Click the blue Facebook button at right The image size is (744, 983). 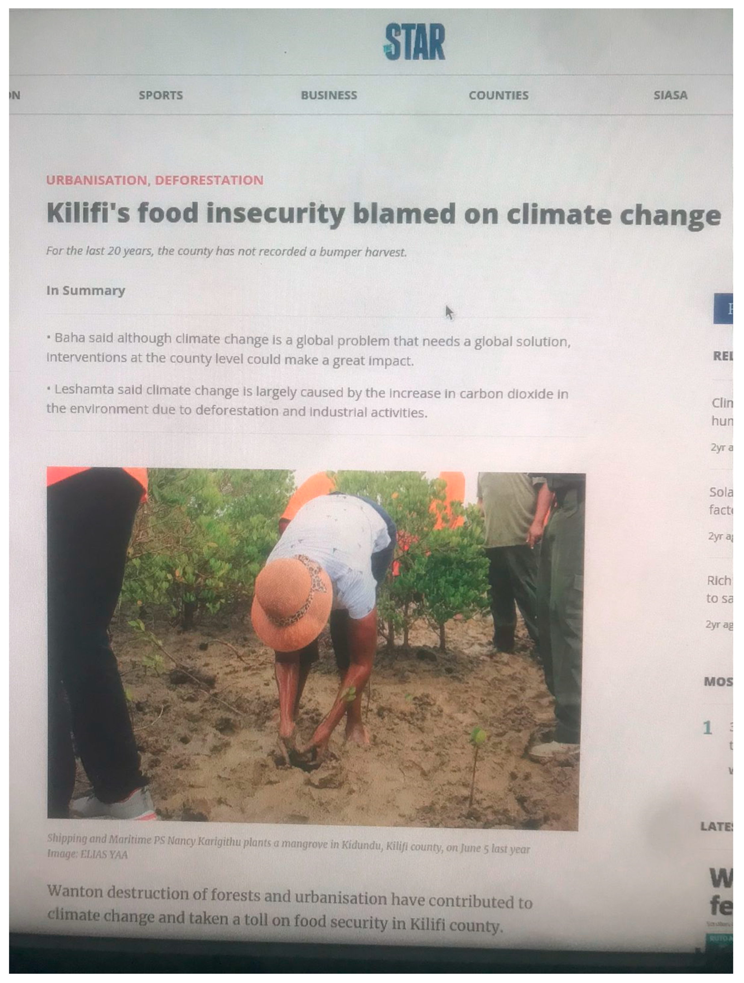coord(723,308)
